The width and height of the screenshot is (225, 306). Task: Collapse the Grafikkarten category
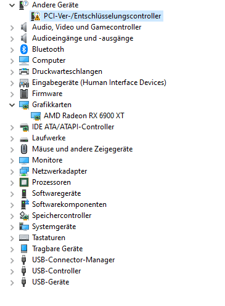coord(12,105)
